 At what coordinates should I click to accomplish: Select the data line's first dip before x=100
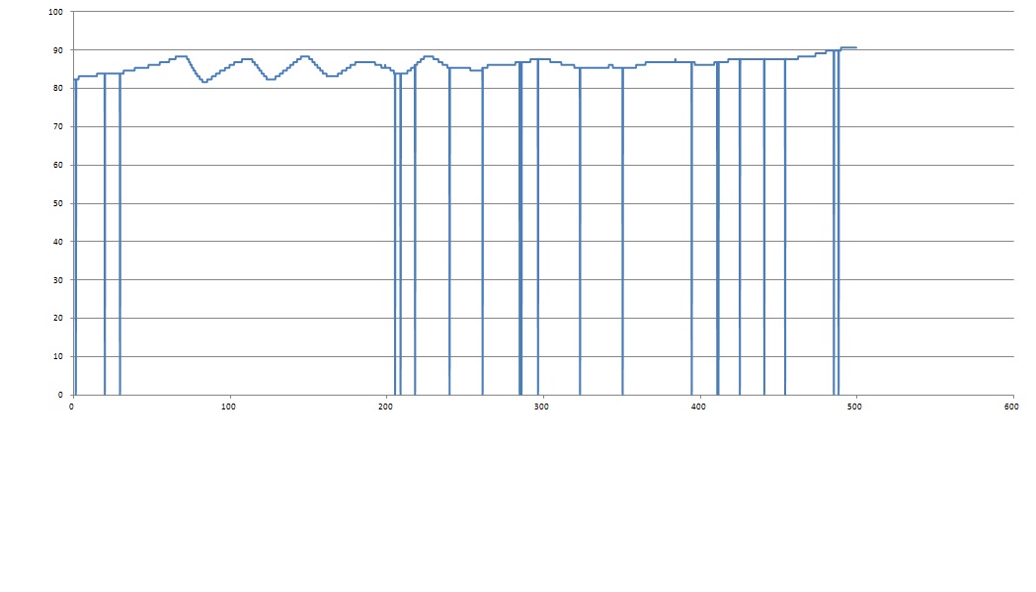203,81
